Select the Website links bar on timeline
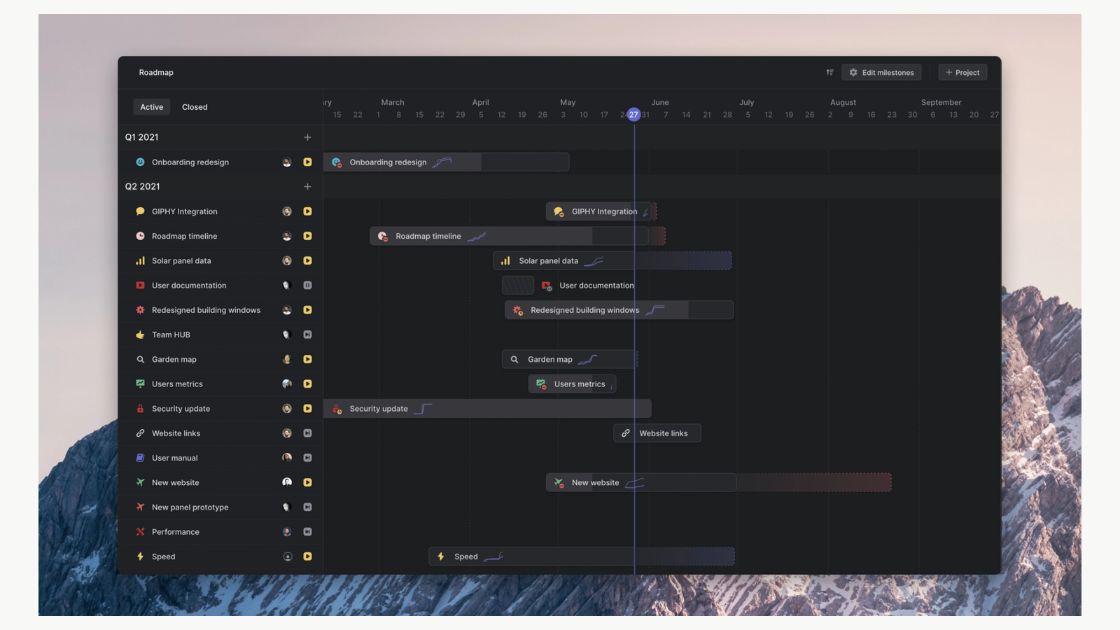 (x=657, y=433)
